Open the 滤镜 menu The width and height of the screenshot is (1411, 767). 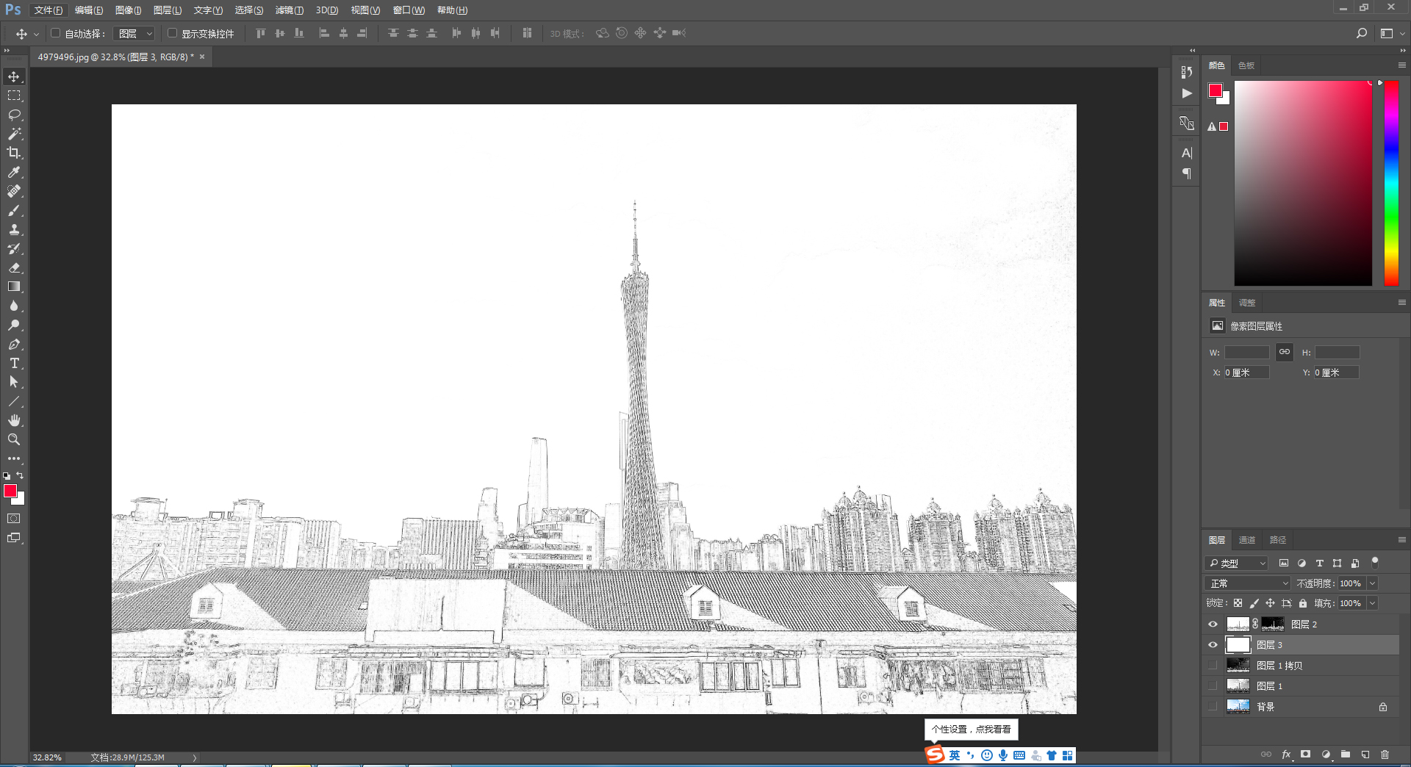289,10
